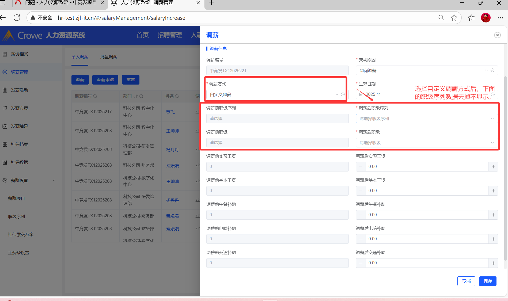Decrease 调薪后基本工资 with the minus button

pyautogui.click(x=361, y=191)
